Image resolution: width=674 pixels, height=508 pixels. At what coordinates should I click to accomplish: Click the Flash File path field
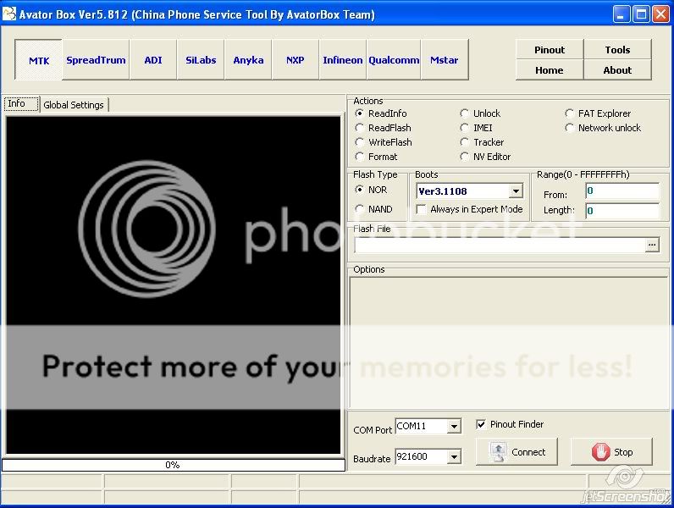(x=500, y=245)
